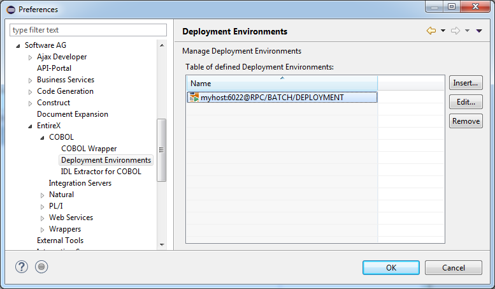Click the tree scrollbar down arrow
Viewport: 495px width, 289px height.
click(162, 244)
